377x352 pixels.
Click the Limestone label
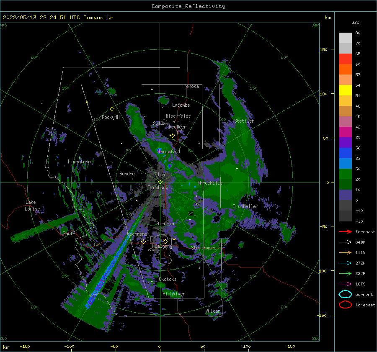79,162
